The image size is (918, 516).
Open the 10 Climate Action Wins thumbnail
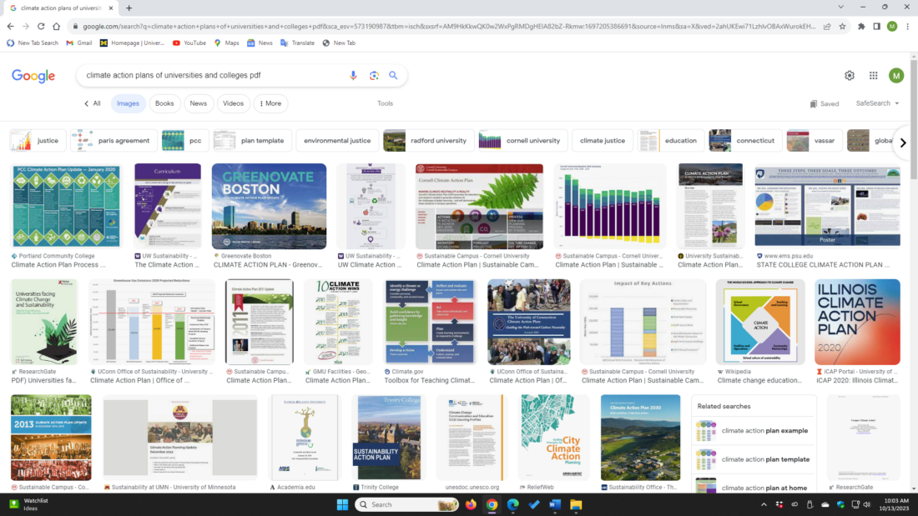point(338,322)
